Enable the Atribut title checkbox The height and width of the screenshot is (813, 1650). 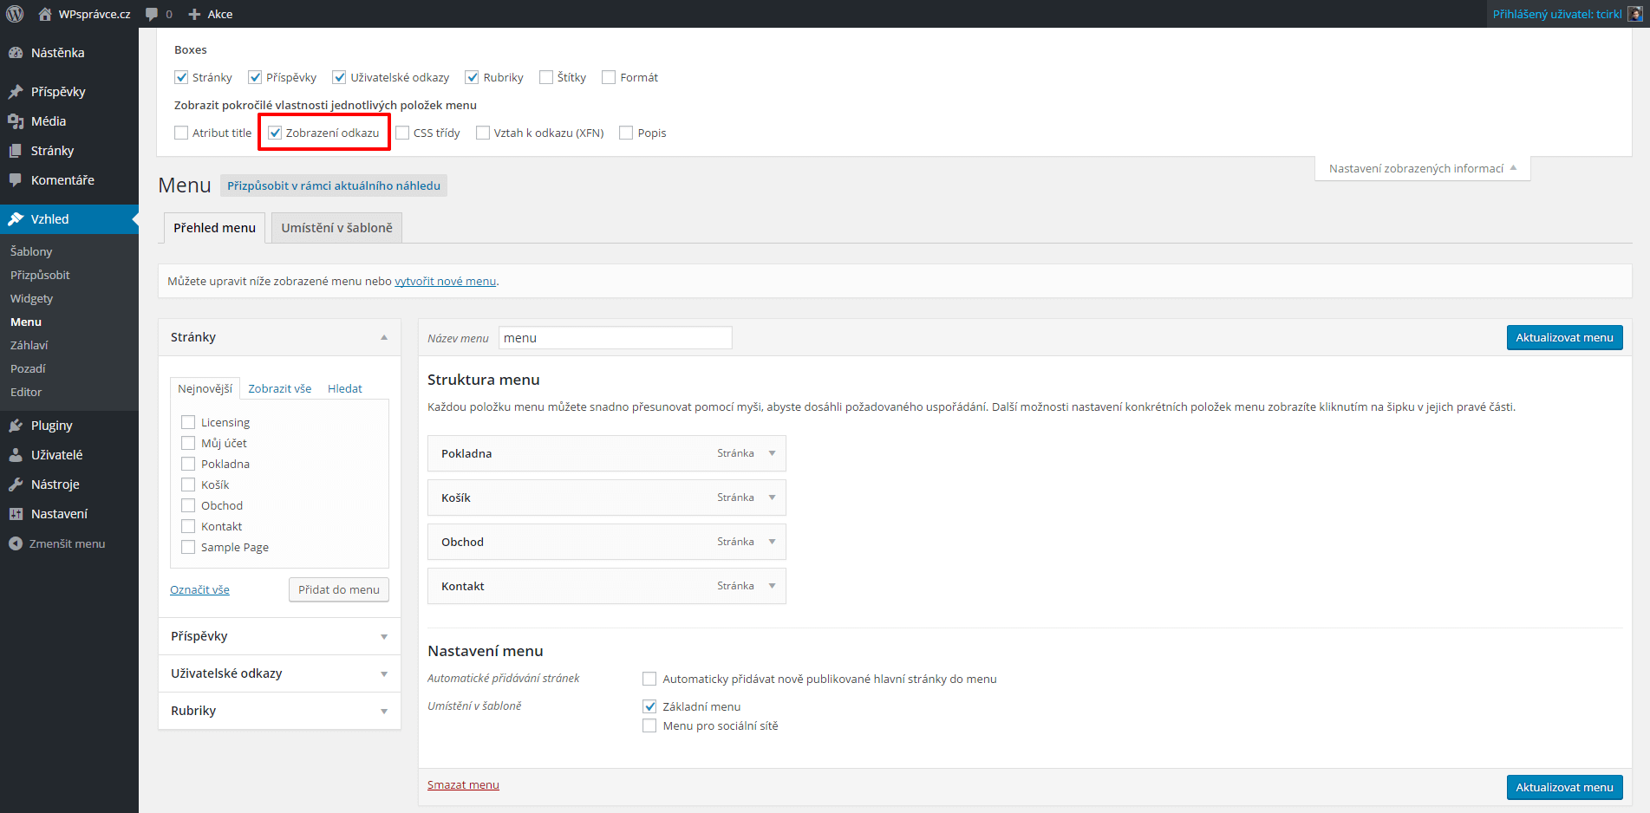click(x=181, y=133)
